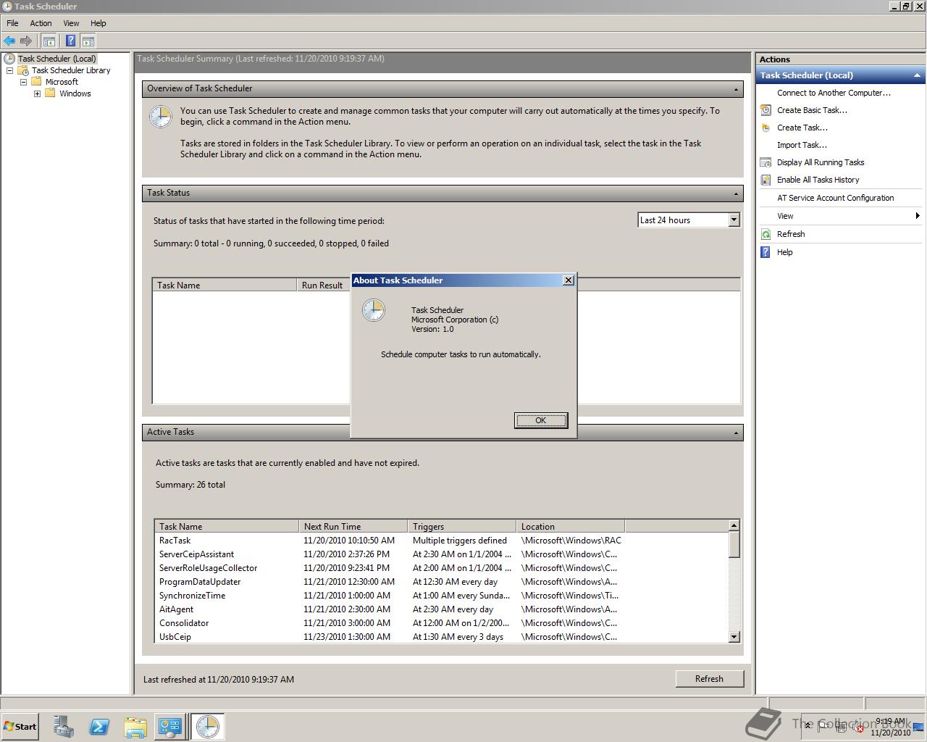The height and width of the screenshot is (742, 927).
Task: Click the Refresh icon in Actions pane
Action: pos(765,234)
